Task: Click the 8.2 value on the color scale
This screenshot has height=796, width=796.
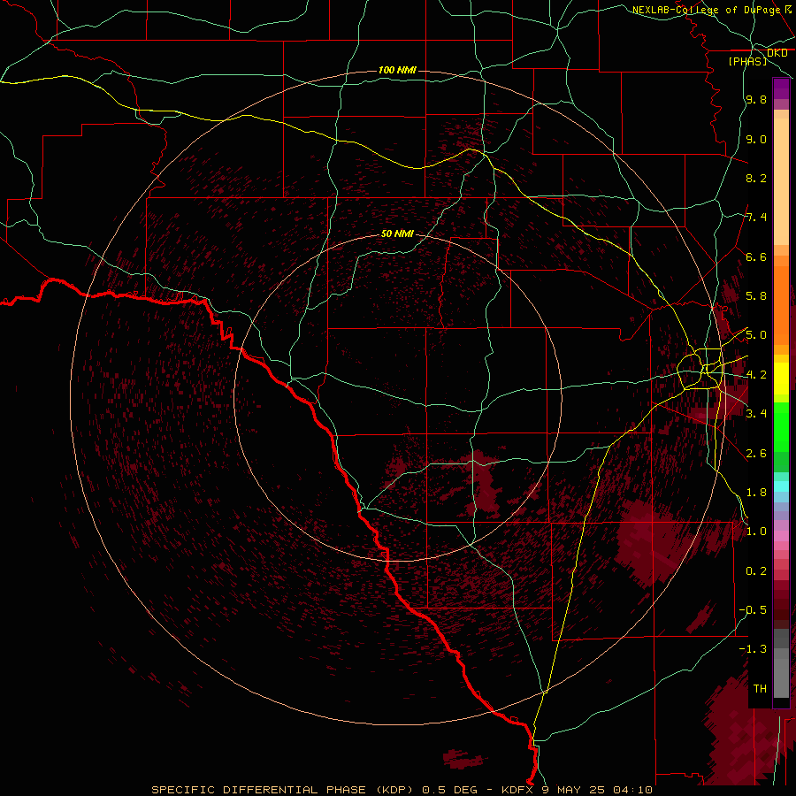Action: pyautogui.click(x=756, y=178)
